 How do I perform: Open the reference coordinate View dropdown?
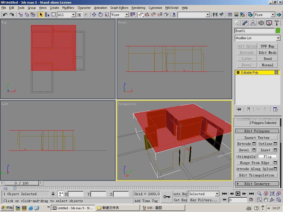(127, 15)
